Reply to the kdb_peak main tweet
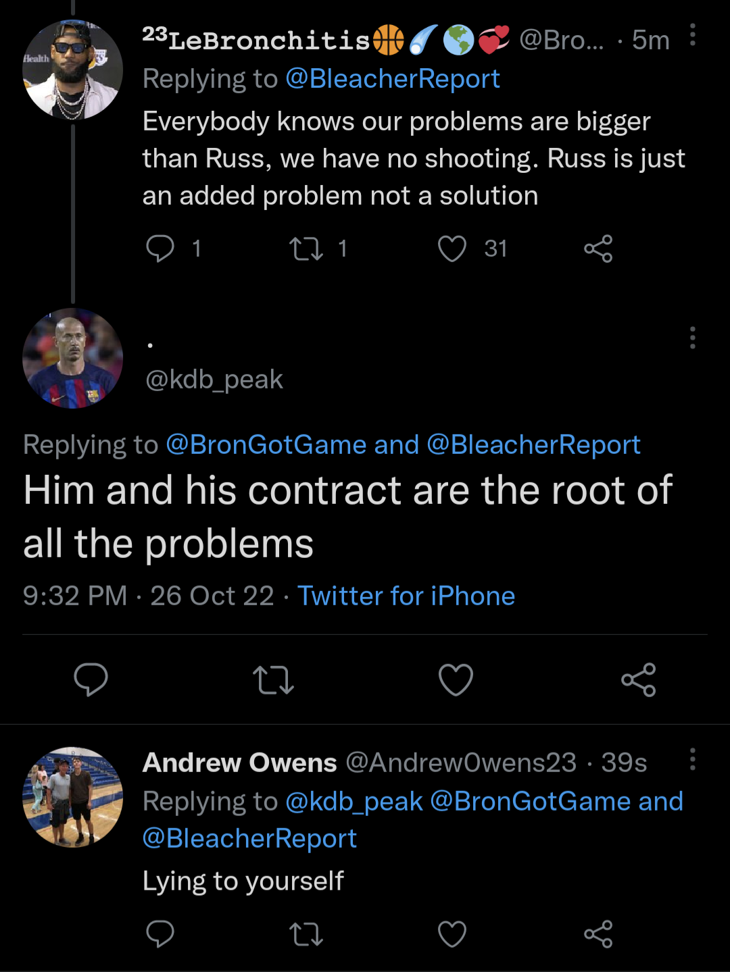The image size is (730, 972). [91, 680]
